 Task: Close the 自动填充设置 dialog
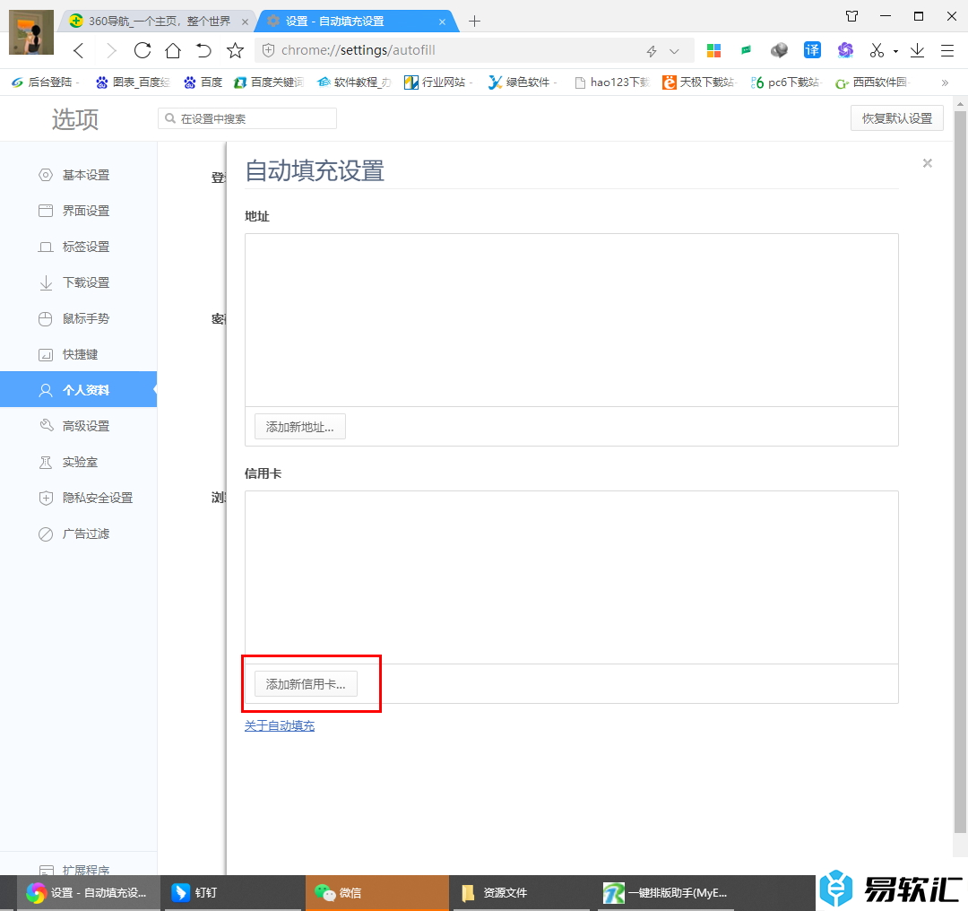coord(928,163)
